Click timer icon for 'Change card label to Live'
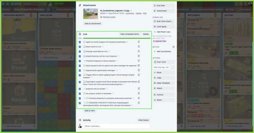 point(139,51)
